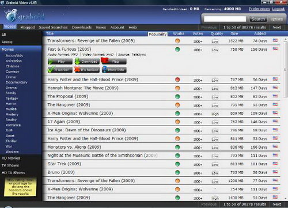Open the News tab
288x208 pixels.
click(101, 27)
